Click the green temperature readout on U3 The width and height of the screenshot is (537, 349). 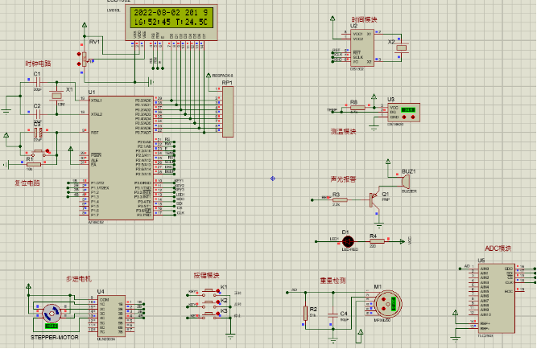(408, 110)
